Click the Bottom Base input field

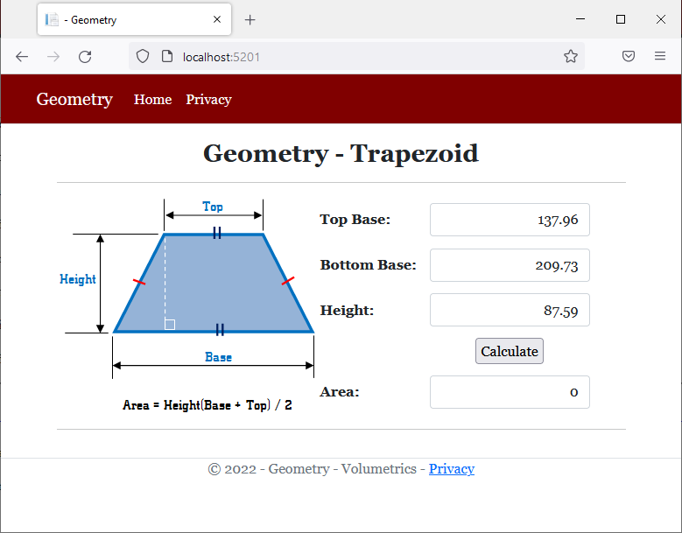click(510, 265)
